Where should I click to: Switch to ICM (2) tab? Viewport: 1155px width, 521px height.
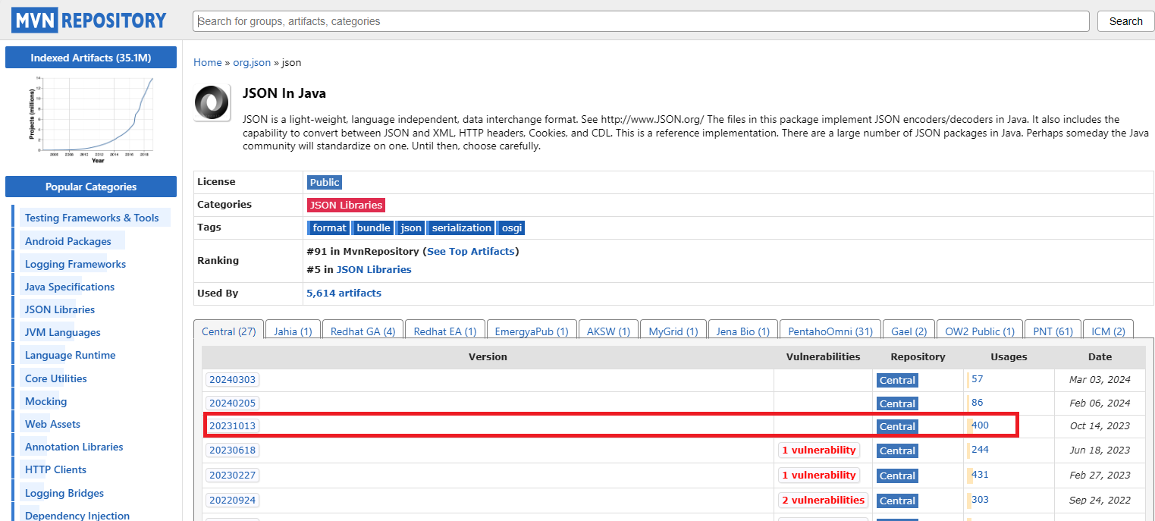click(x=1108, y=331)
